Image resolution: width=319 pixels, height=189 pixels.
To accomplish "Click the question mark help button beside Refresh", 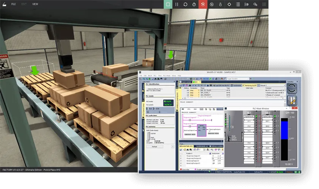I will click(173, 147).
